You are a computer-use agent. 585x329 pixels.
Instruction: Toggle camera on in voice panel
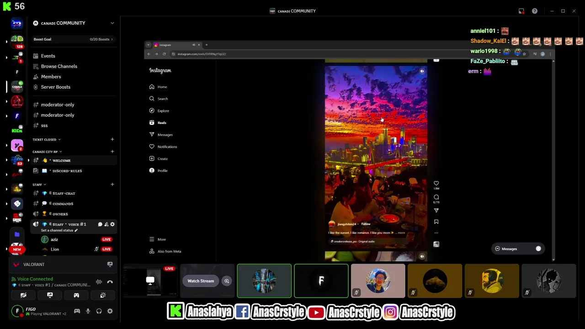point(23,295)
